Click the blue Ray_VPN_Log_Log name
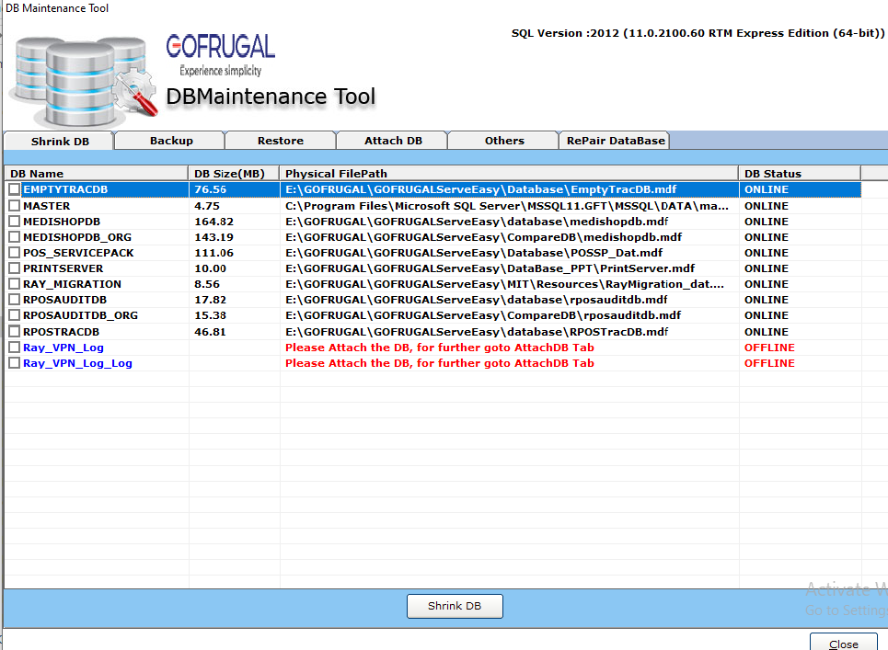This screenshot has width=888, height=650. click(77, 363)
